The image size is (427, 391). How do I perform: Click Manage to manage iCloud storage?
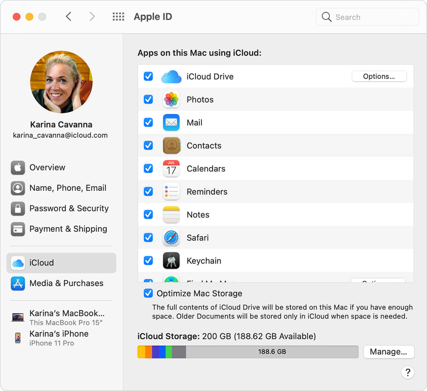point(389,352)
